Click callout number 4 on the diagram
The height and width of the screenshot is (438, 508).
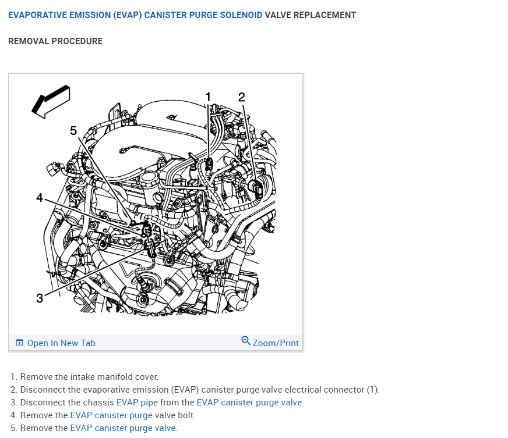coord(40,197)
